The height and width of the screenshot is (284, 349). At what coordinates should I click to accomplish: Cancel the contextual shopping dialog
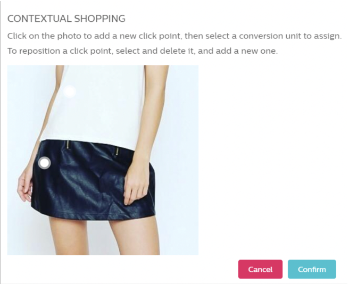pyautogui.click(x=260, y=269)
